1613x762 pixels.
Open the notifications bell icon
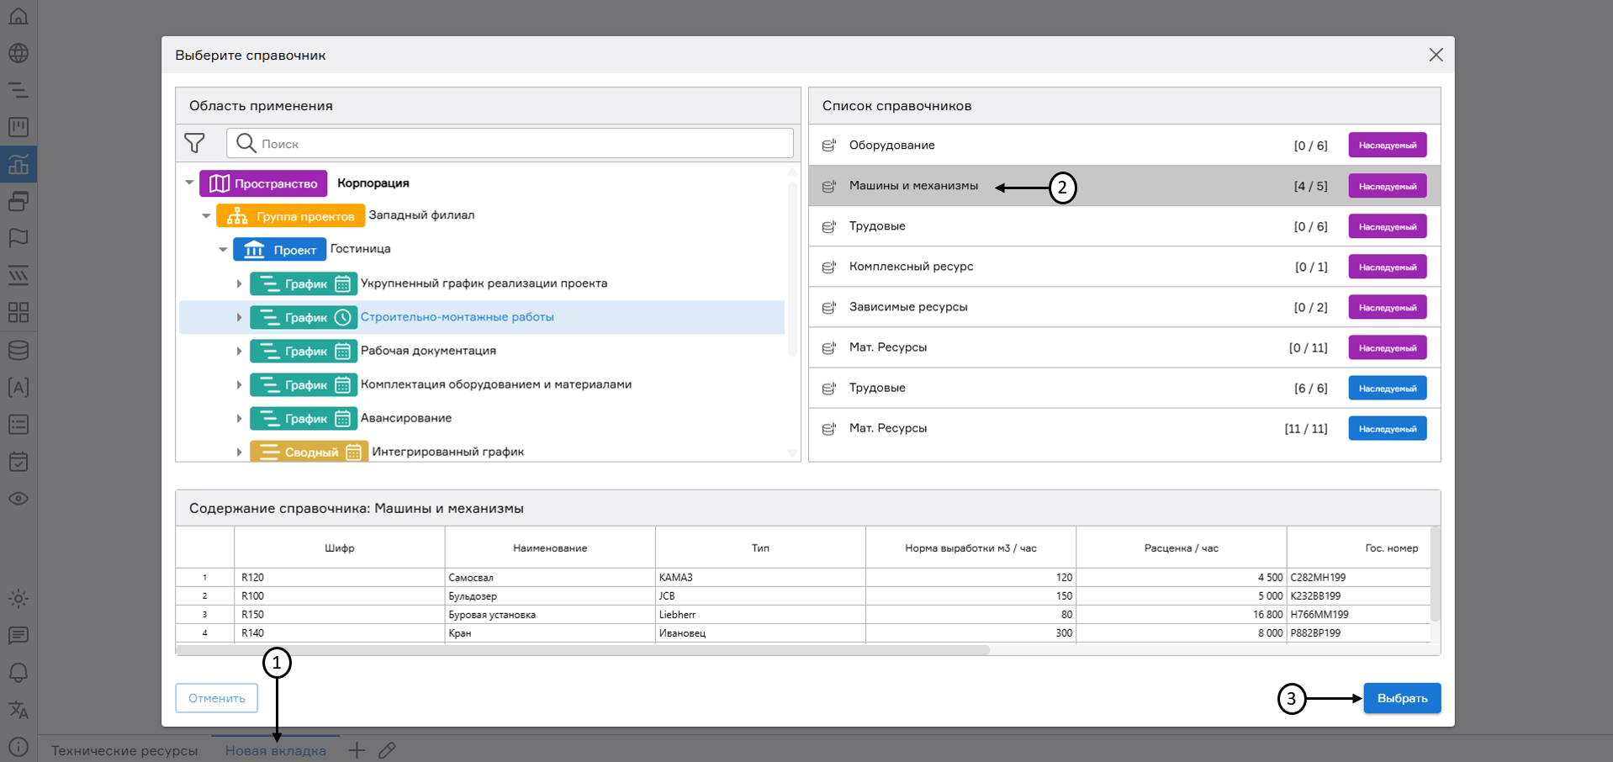tap(19, 673)
